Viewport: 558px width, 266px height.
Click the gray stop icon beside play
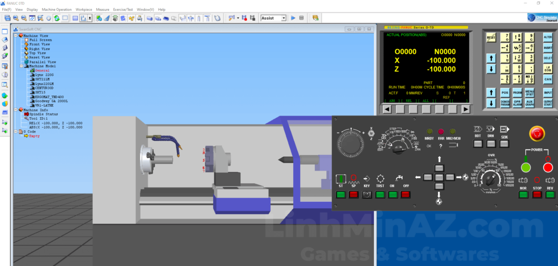pos(301,18)
